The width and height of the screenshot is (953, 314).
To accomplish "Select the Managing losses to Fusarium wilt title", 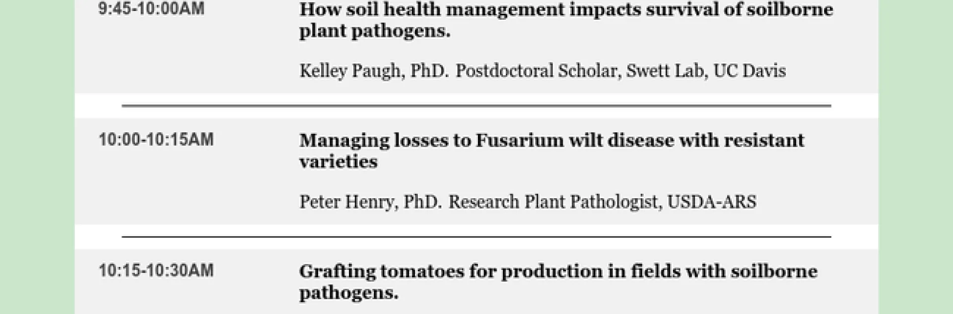I will [x=551, y=151].
